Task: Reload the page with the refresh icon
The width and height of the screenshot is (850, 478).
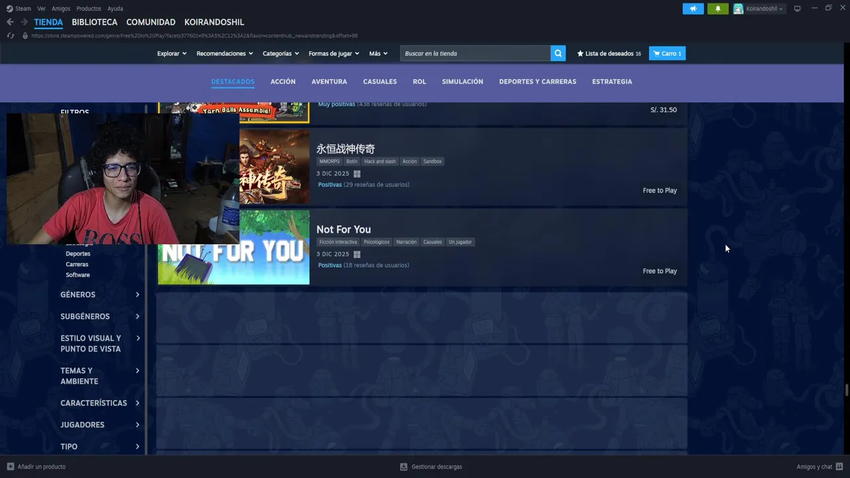Action: 11,36
